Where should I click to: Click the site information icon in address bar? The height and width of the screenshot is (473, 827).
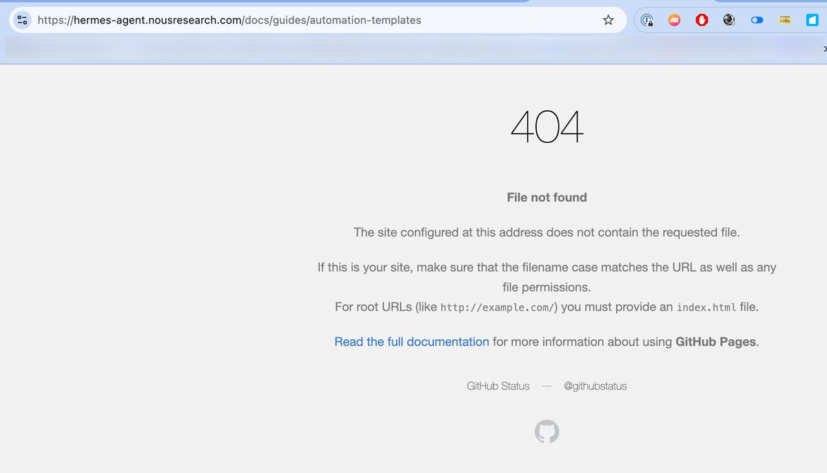(x=22, y=20)
